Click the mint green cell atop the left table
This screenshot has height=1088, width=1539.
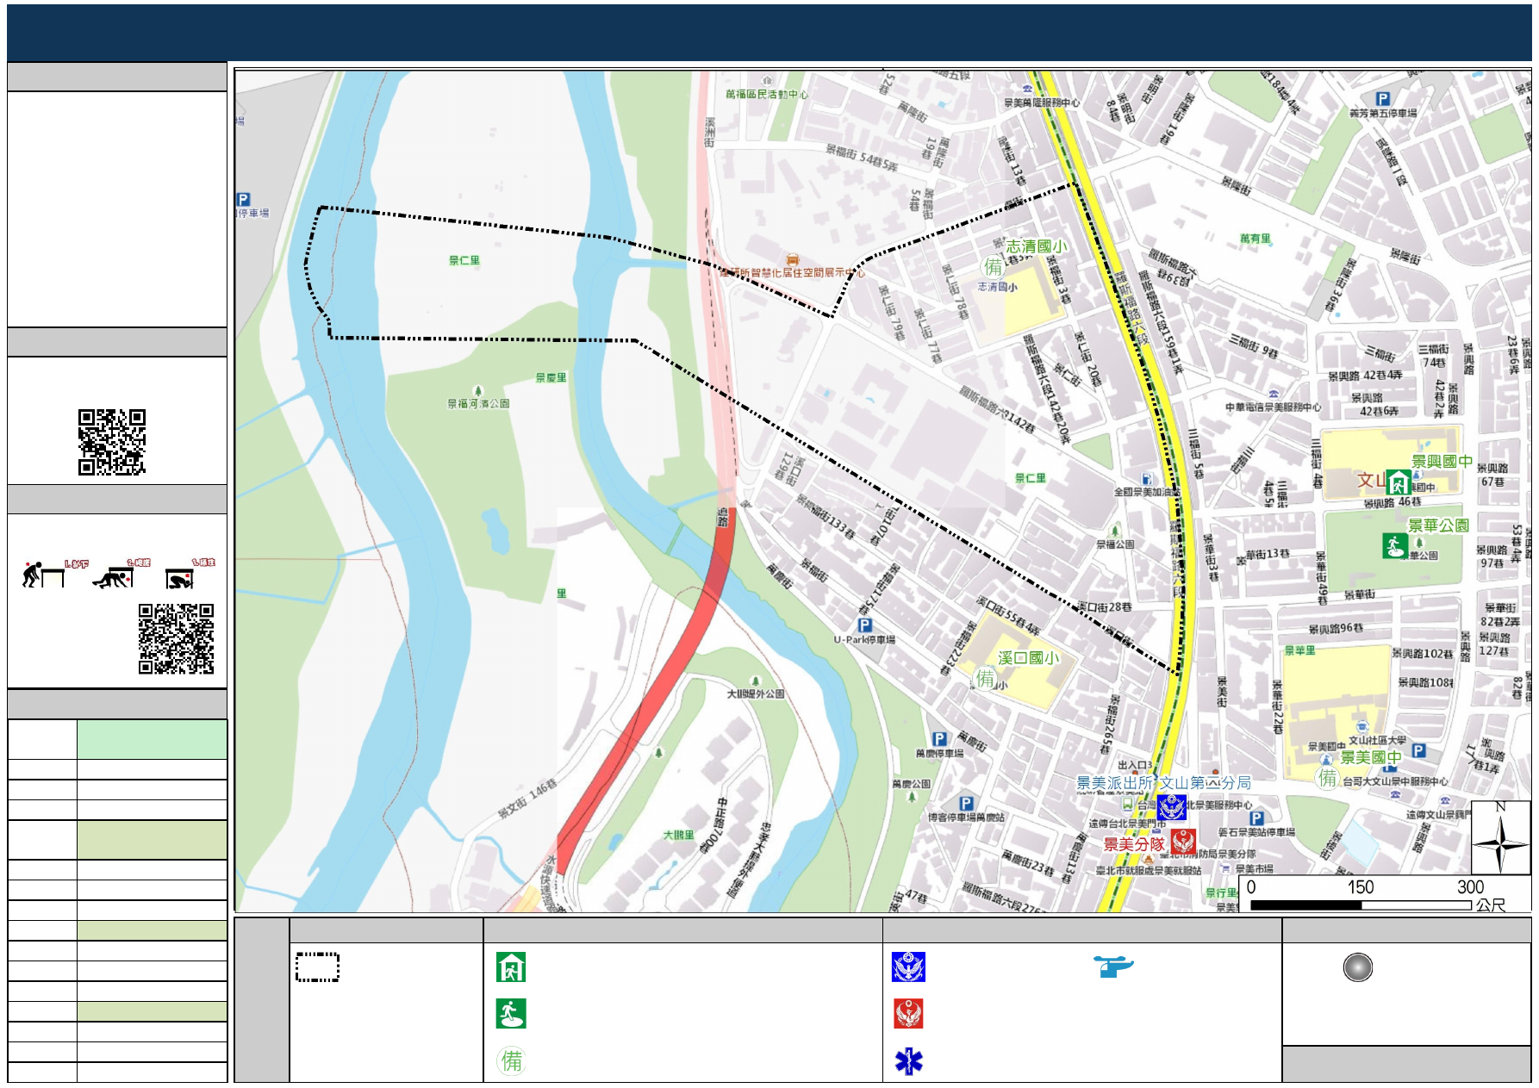coord(152,739)
